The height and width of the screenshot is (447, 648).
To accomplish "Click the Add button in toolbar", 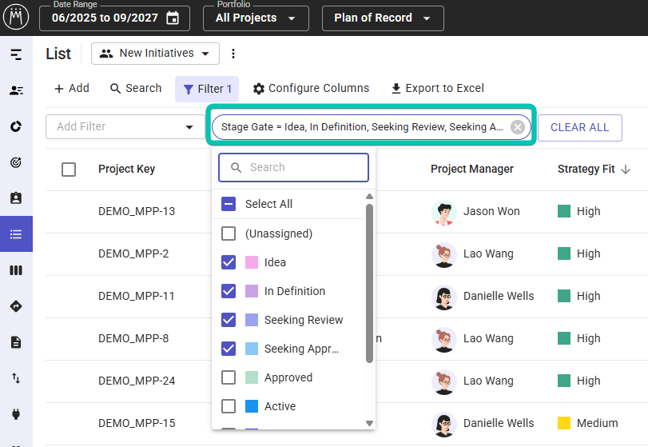I will click(x=71, y=89).
